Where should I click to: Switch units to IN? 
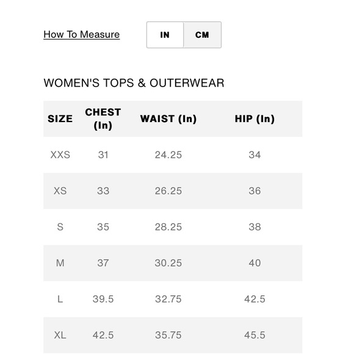click(165, 35)
